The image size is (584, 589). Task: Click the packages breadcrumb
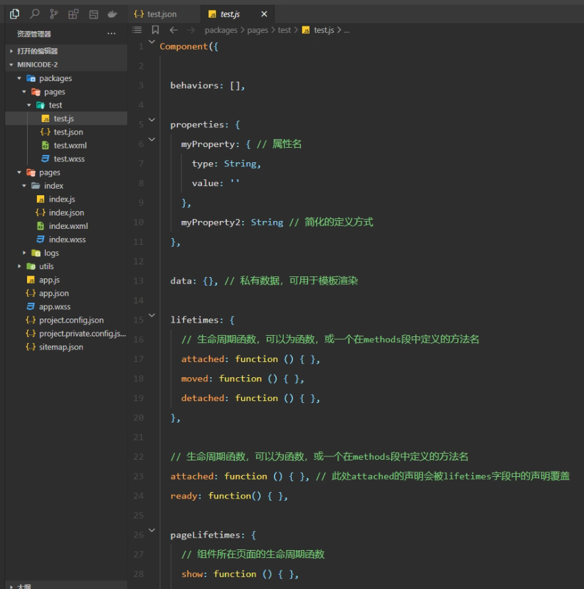(221, 30)
